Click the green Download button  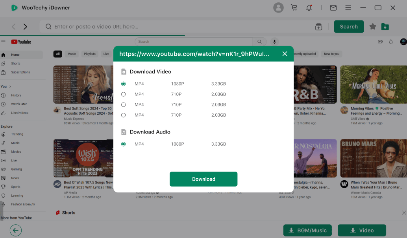click(203, 179)
